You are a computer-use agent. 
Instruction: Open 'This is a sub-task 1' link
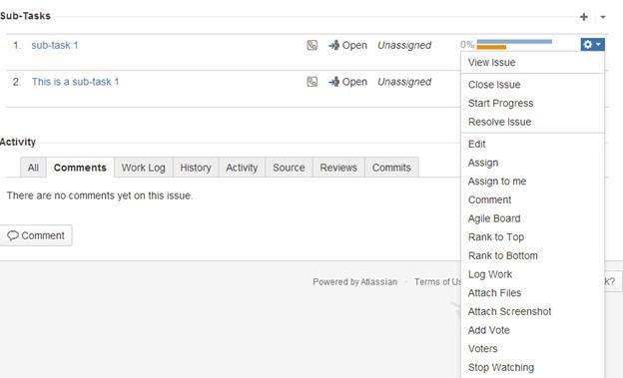75,82
